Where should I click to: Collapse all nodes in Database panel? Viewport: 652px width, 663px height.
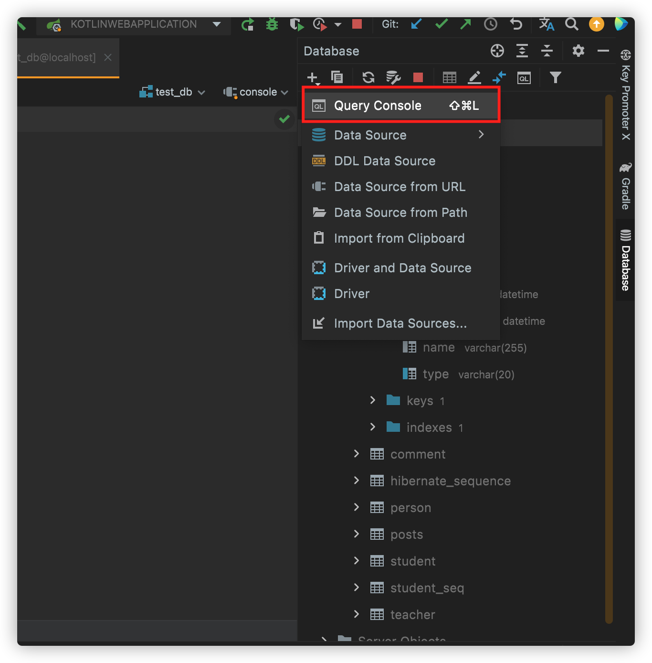547,51
